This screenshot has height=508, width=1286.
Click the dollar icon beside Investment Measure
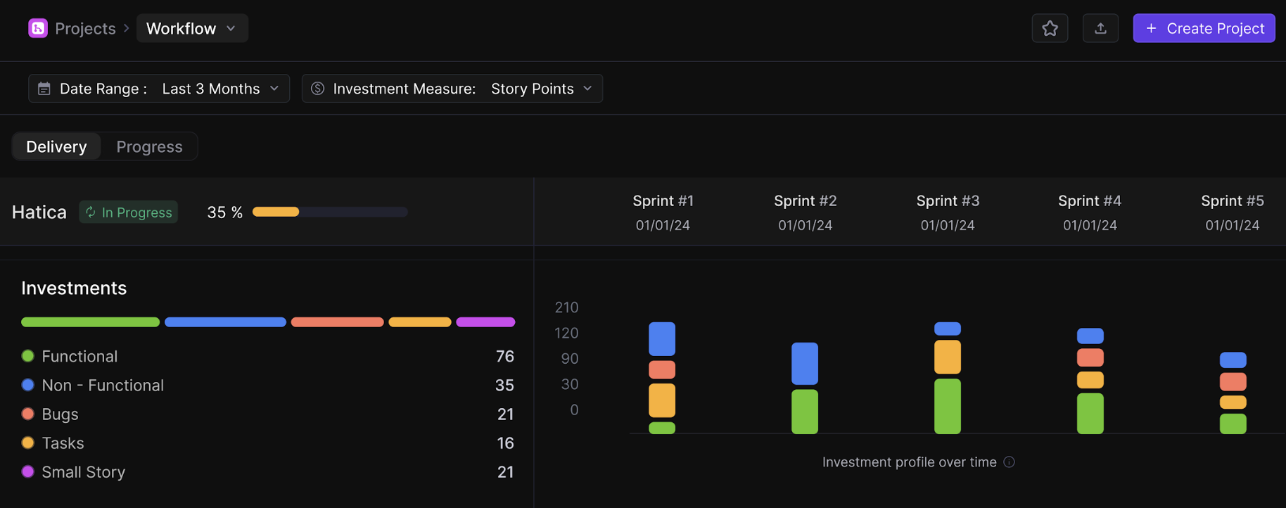click(318, 89)
